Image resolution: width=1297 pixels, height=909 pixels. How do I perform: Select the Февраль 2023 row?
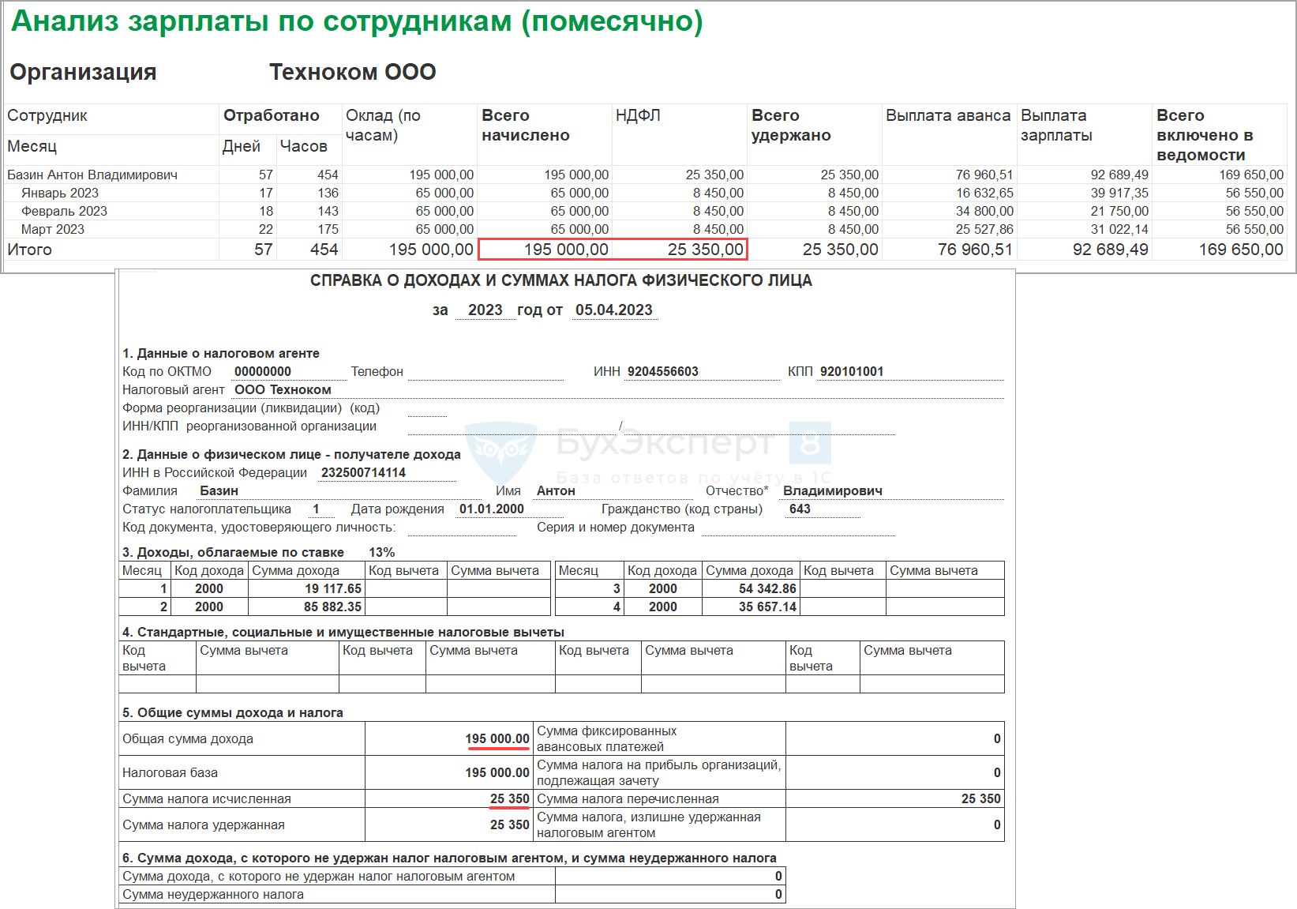point(64,212)
